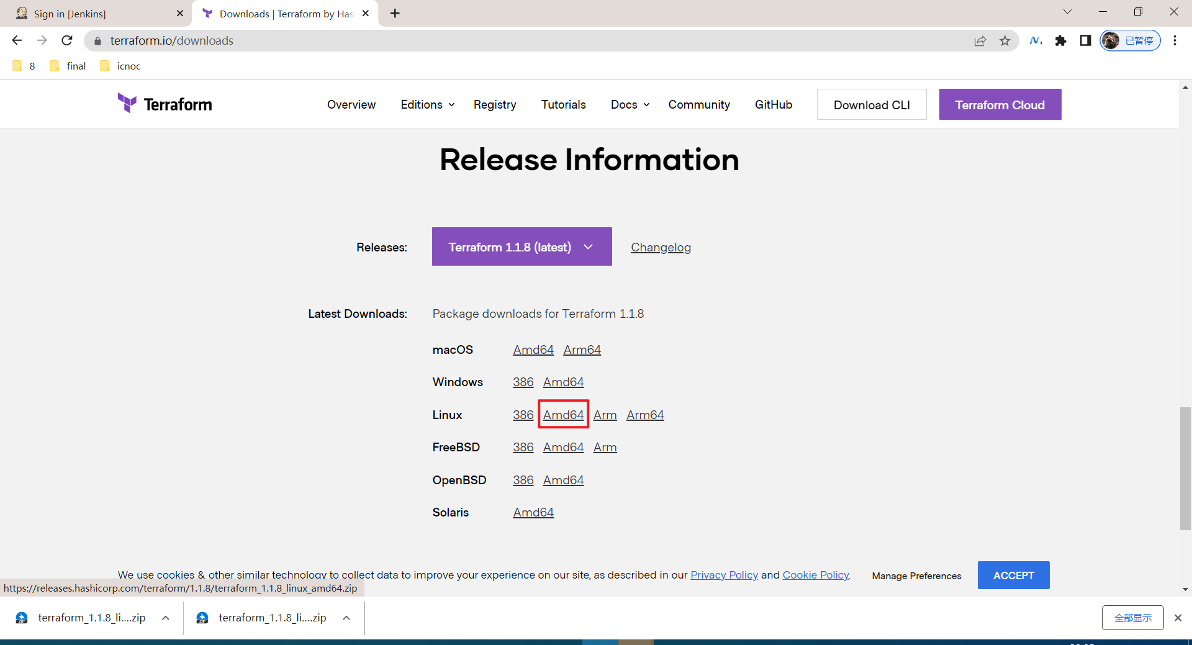Screen dimensions: 1192x645
Task: Open the Terraform 1.1.8 releases dropdown
Action: tap(522, 246)
